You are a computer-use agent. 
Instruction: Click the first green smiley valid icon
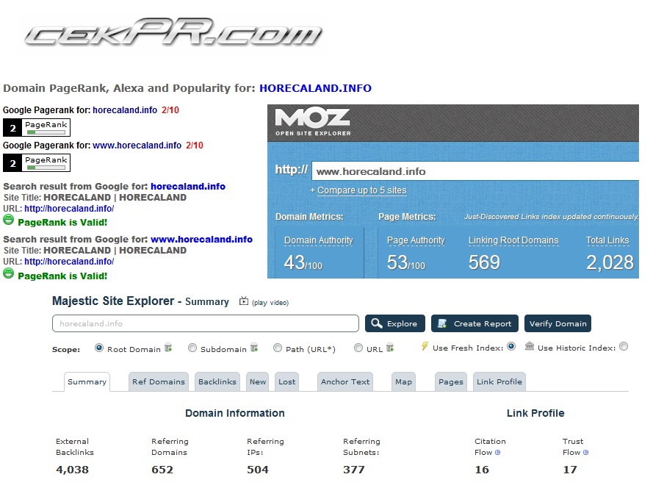tap(9, 220)
